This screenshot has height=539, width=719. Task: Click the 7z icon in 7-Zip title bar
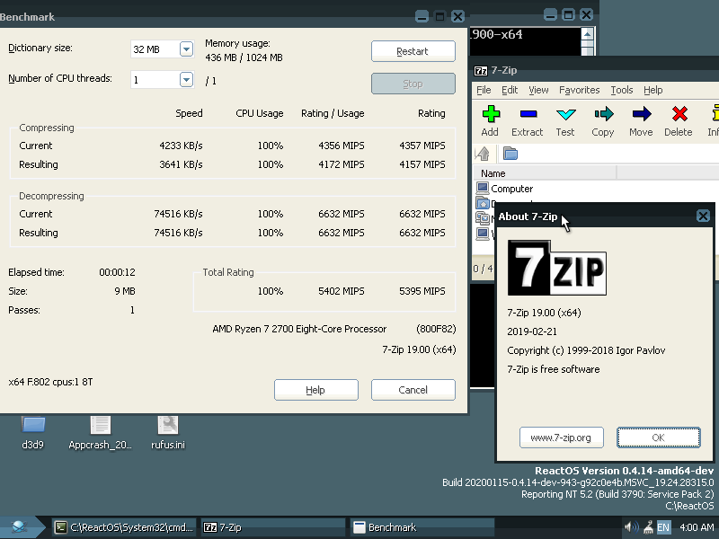[481, 71]
